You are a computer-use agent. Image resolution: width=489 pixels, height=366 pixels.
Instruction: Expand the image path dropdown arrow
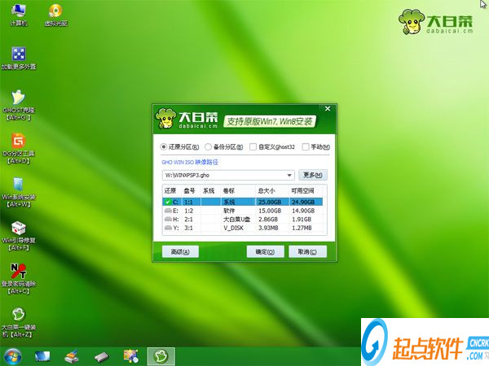point(289,175)
